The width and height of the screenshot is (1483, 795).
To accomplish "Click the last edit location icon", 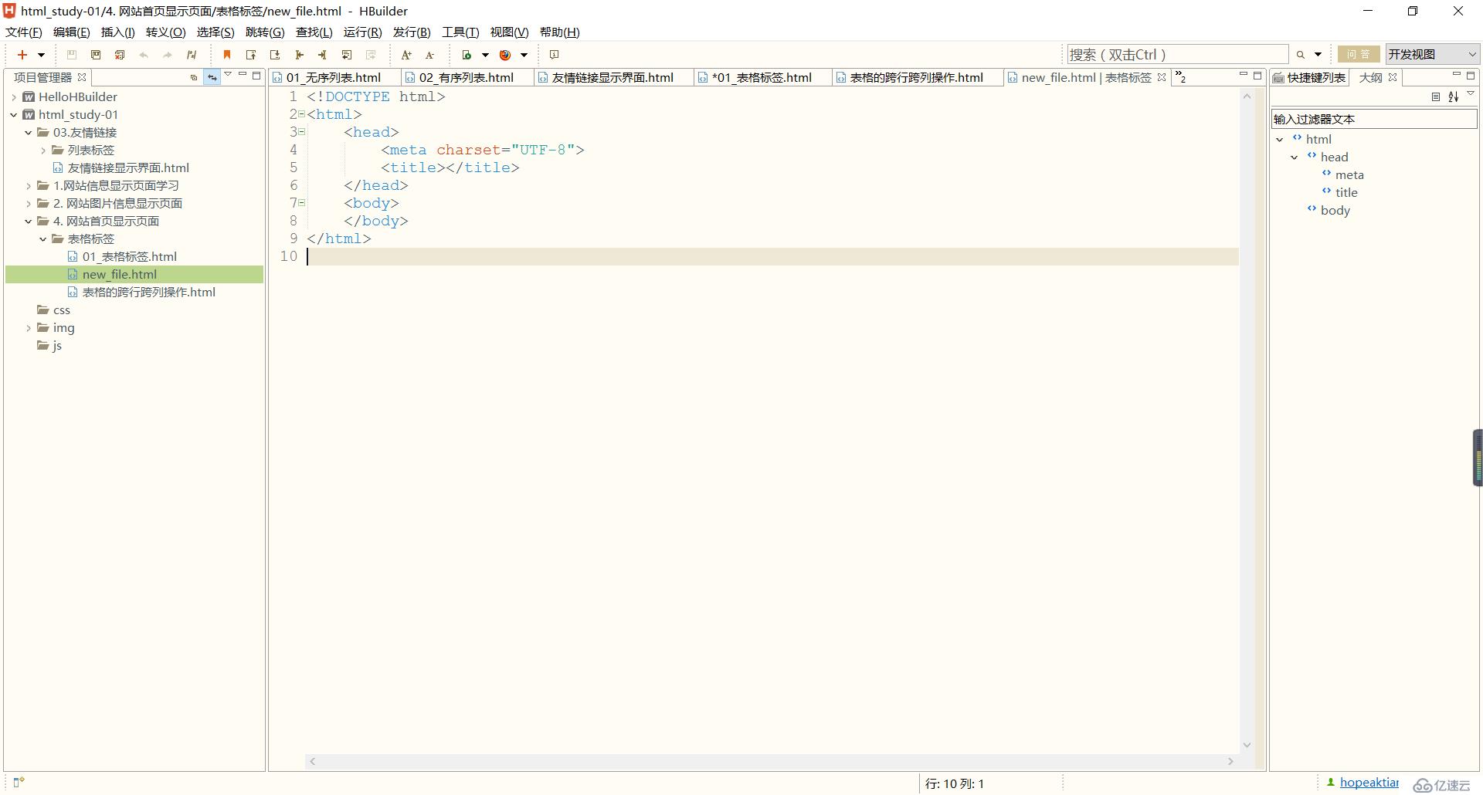I will tap(347, 55).
